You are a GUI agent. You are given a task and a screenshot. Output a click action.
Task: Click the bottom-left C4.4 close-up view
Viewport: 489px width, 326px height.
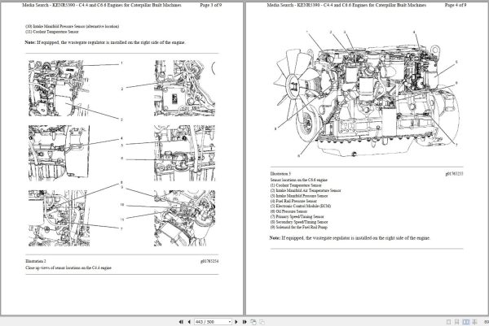tap(59, 218)
